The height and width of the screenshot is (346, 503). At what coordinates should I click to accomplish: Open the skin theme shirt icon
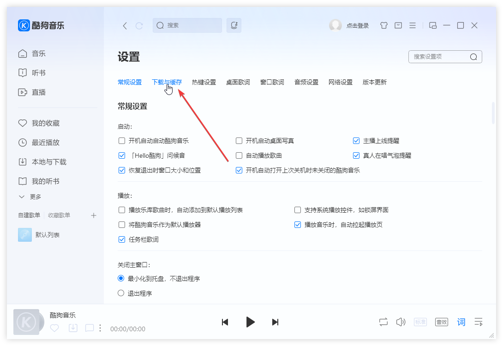pos(383,25)
